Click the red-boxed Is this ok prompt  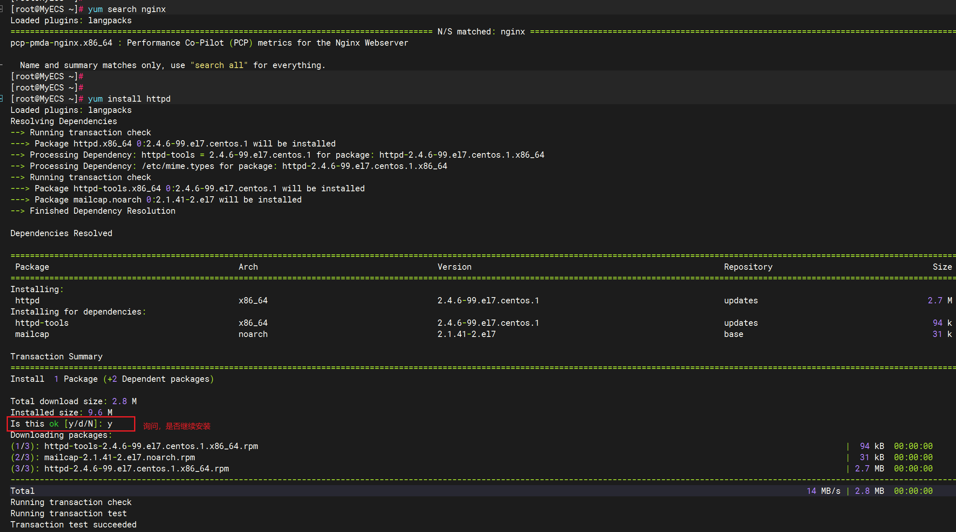(x=71, y=424)
